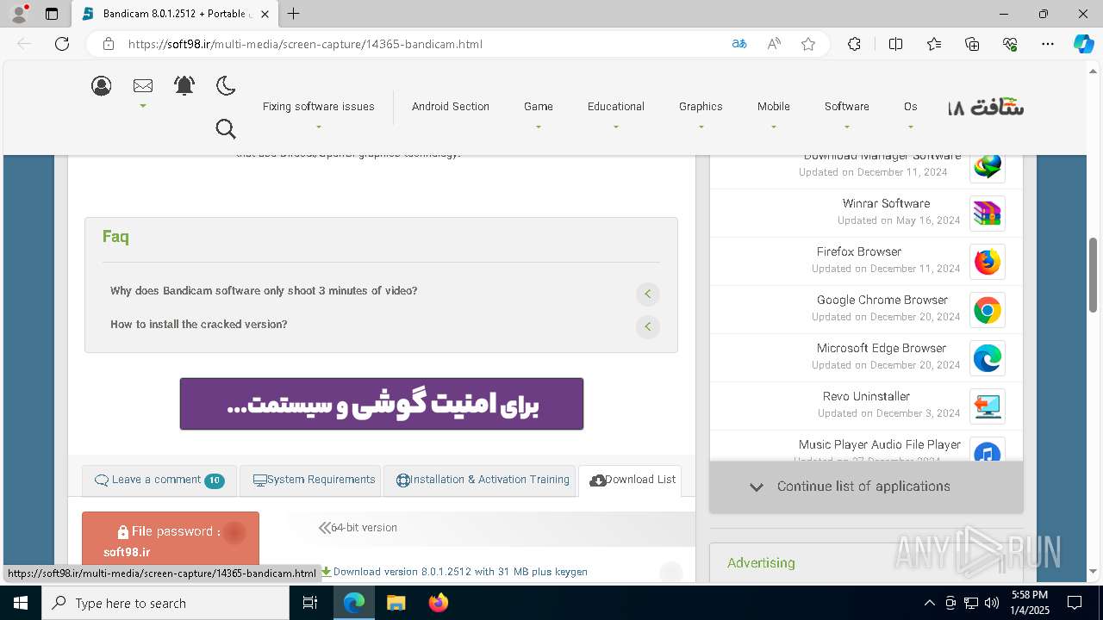The height and width of the screenshot is (620, 1103).
Task: Click the taskbar search box
Action: (x=165, y=603)
